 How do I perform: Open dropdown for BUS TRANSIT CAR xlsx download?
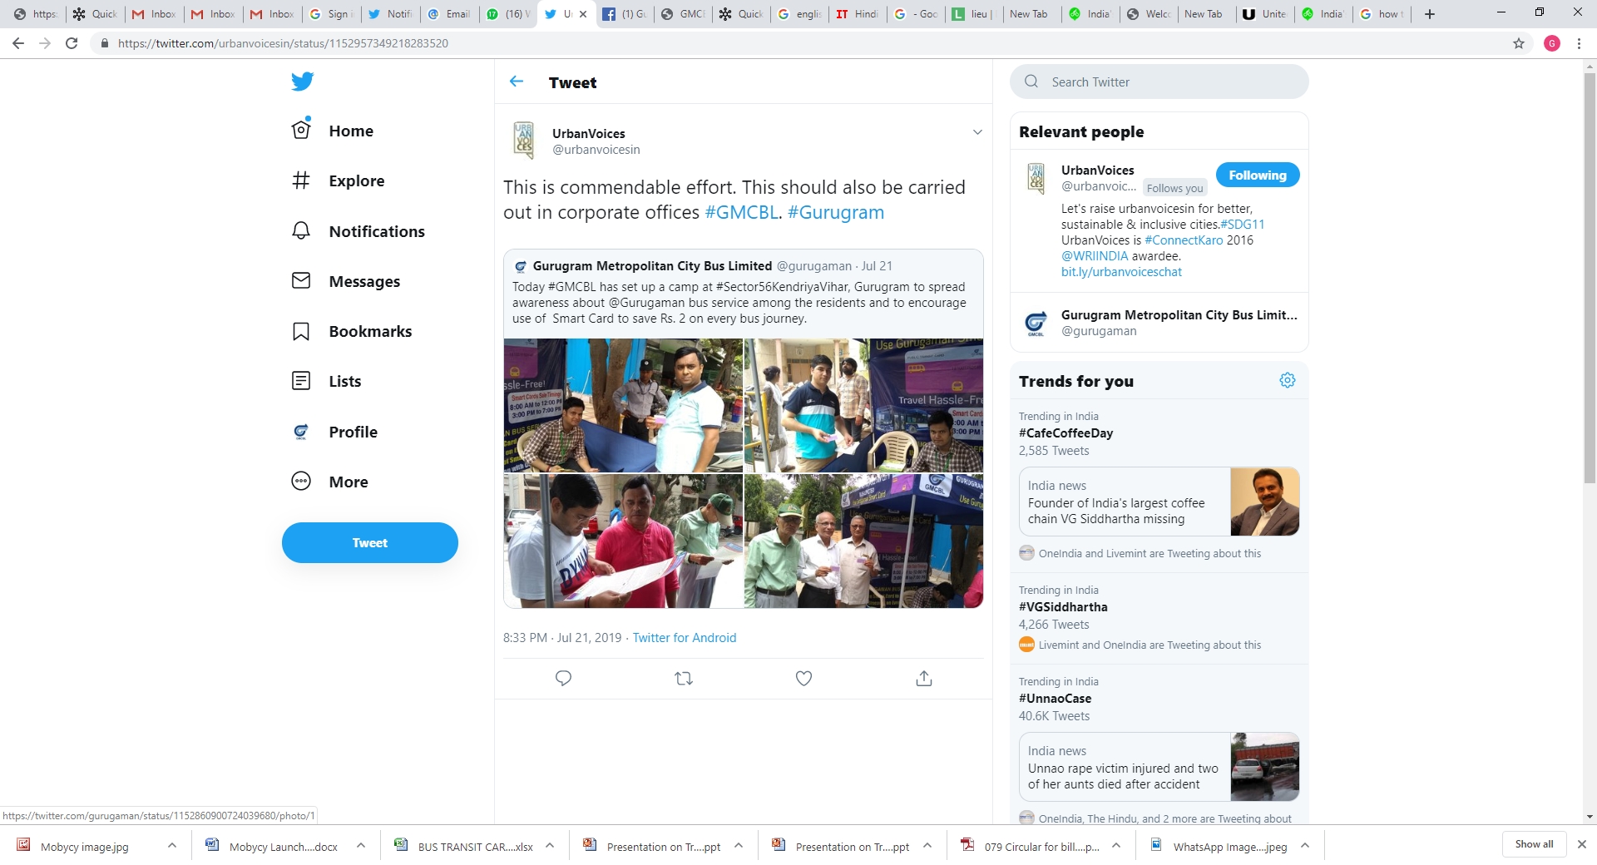tap(550, 846)
